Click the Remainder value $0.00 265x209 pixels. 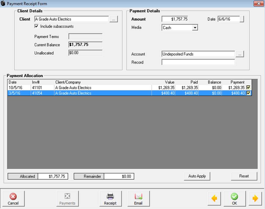[x=119, y=176]
